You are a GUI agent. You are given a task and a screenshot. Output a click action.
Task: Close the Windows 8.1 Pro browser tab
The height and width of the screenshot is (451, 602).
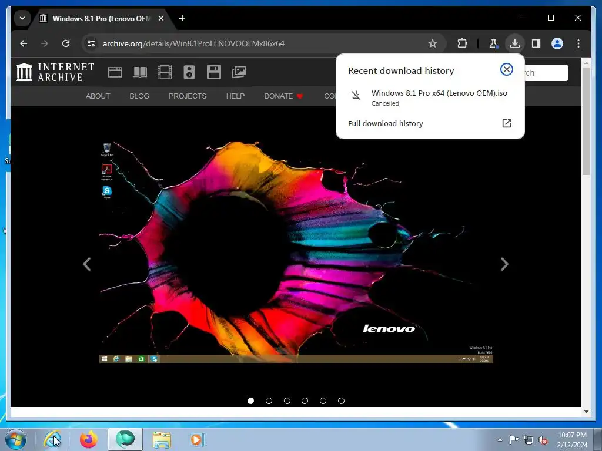point(161,18)
